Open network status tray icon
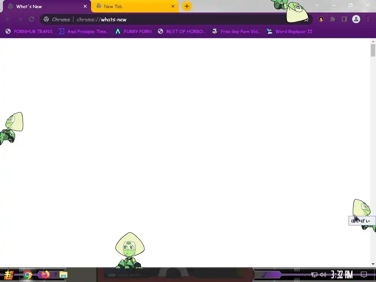Screen dimensions: 376x282 (x=314, y=275)
